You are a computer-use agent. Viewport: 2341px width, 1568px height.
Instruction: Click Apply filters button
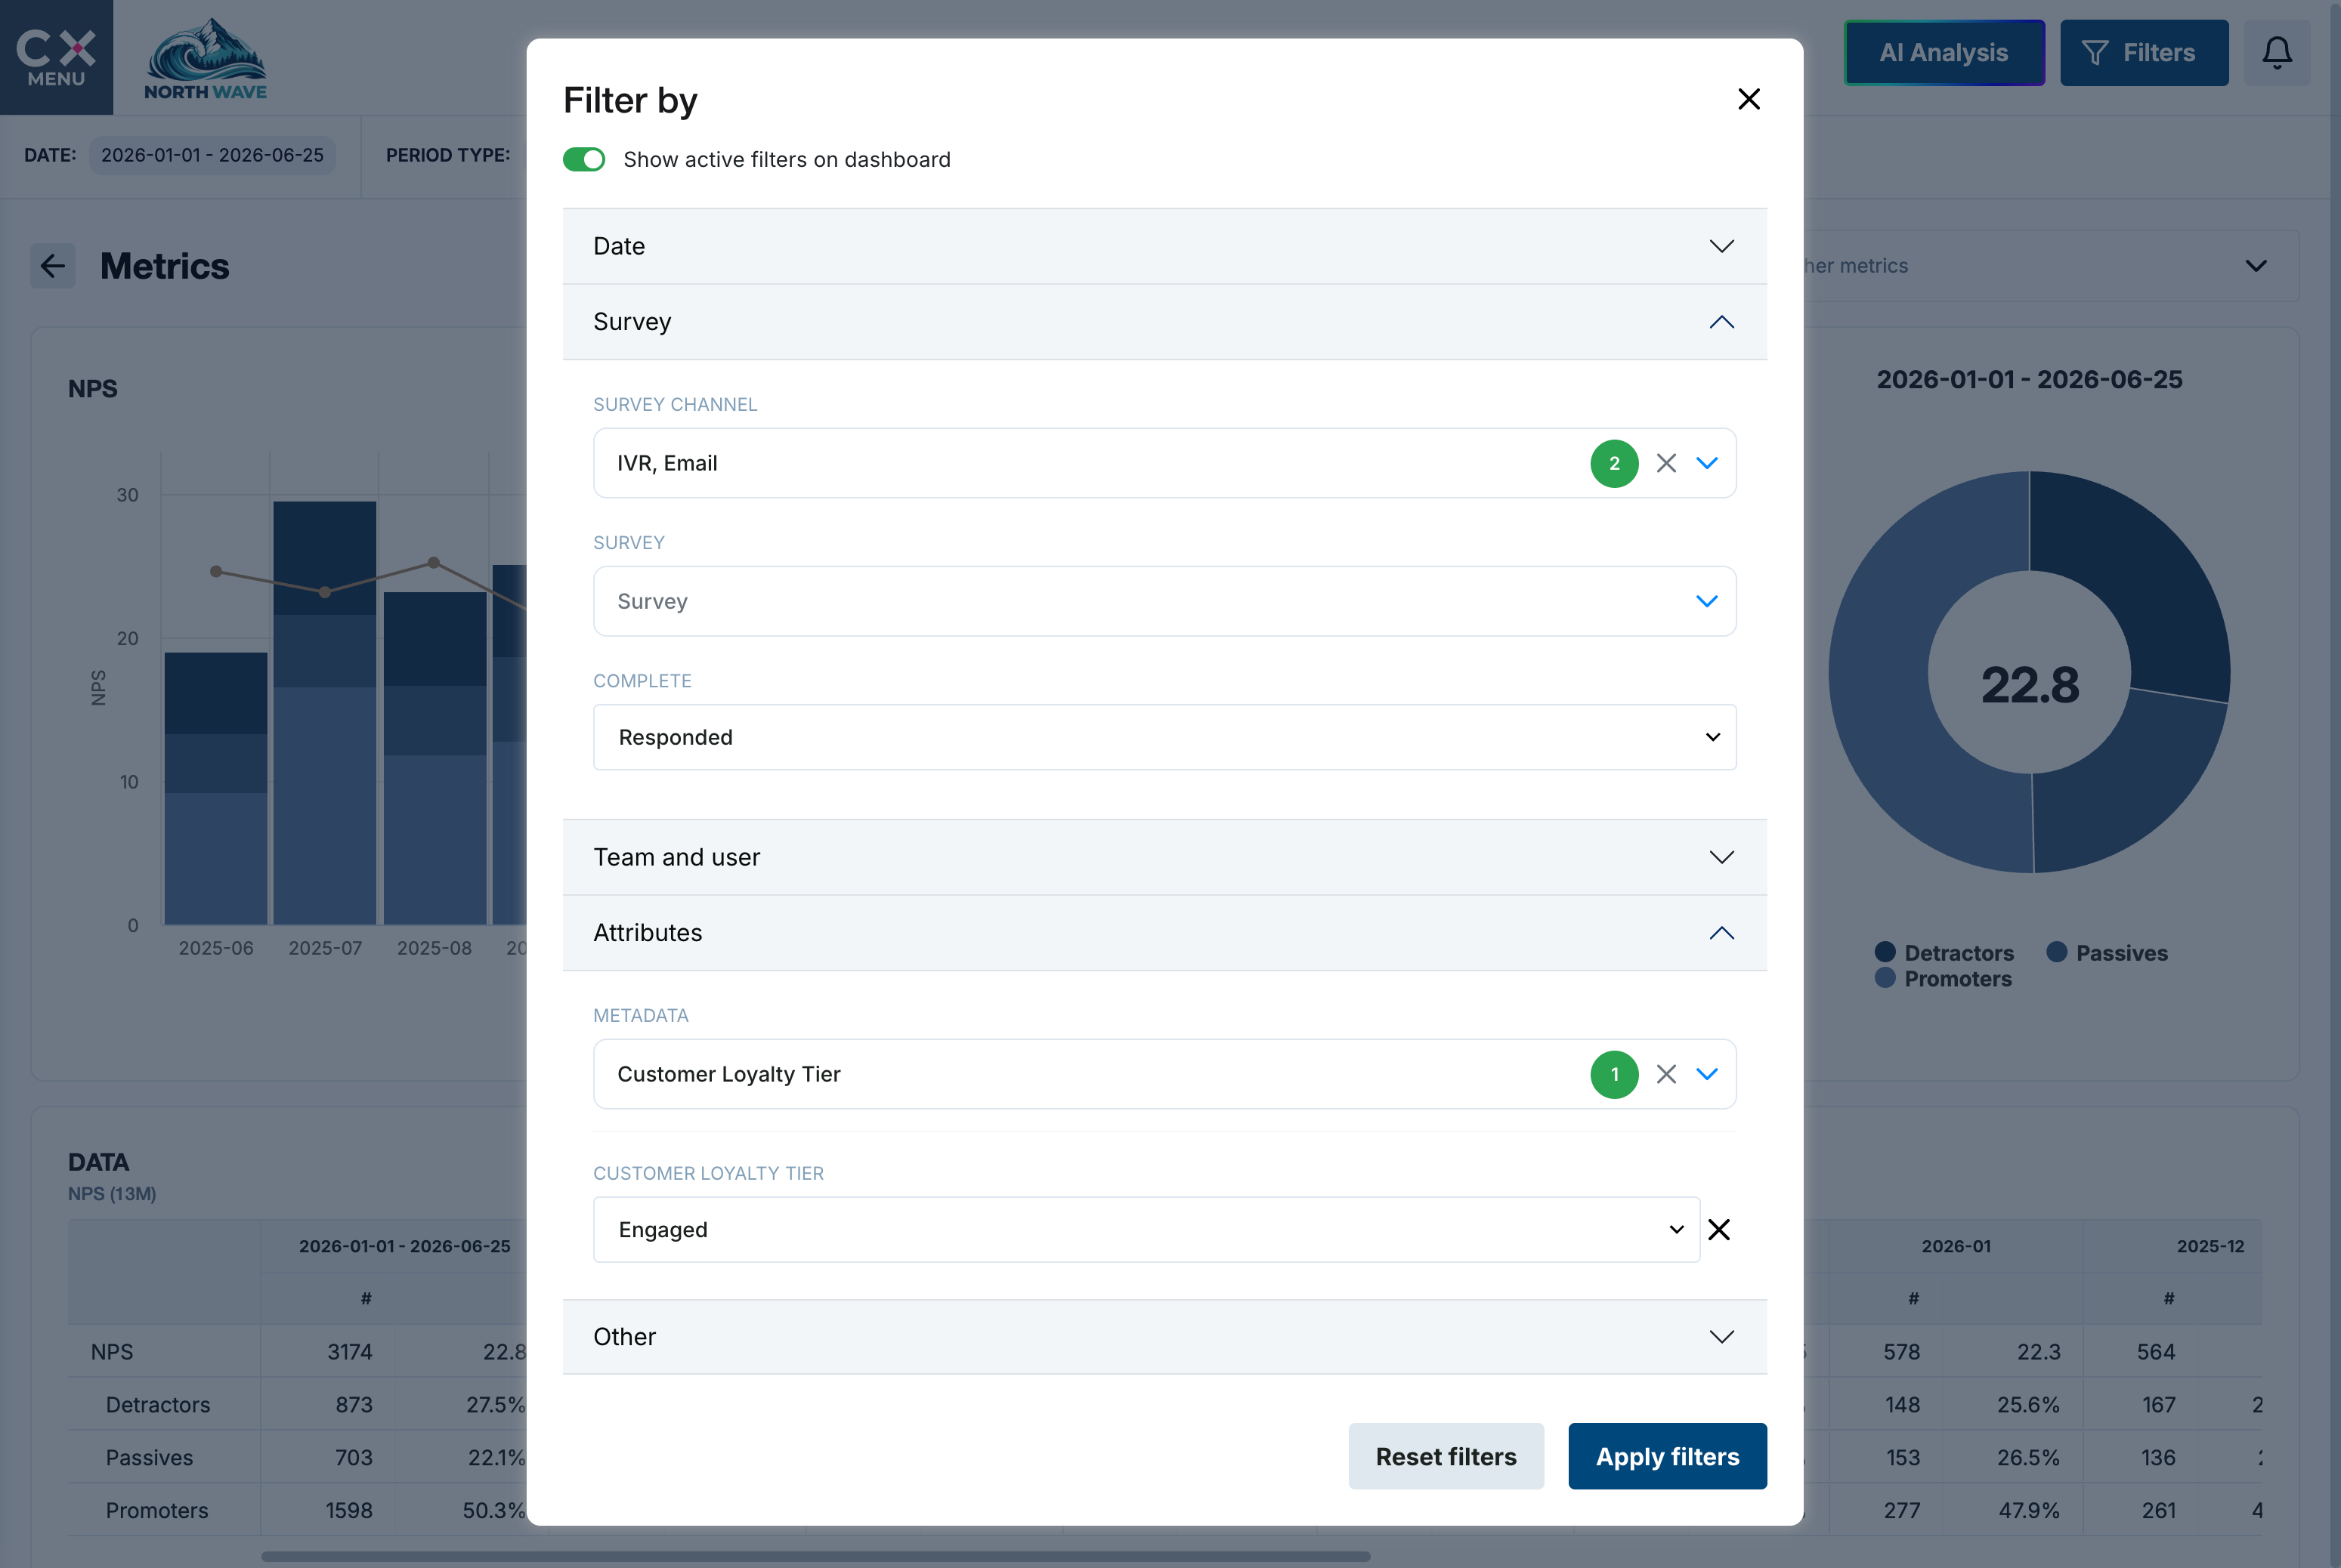(x=1667, y=1456)
